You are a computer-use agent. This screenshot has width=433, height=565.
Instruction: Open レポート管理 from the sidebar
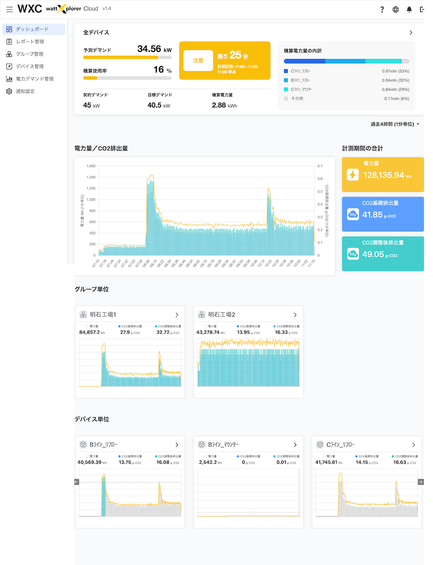pyautogui.click(x=30, y=42)
